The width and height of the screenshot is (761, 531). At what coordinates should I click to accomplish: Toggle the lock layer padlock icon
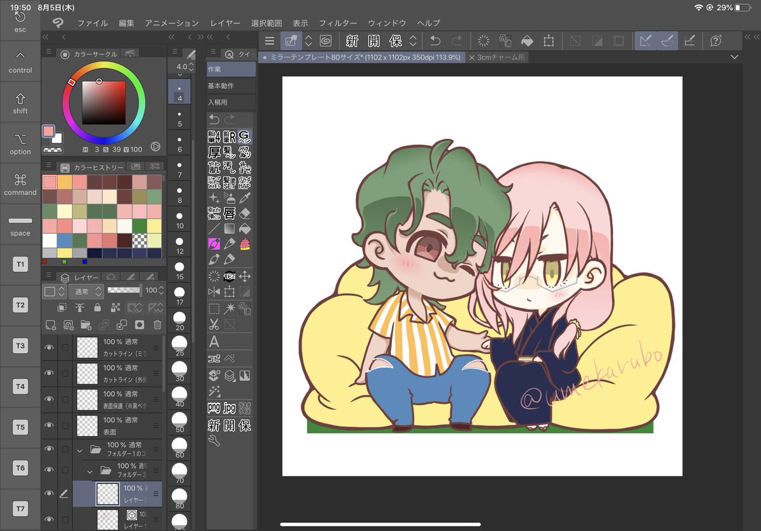(x=97, y=308)
